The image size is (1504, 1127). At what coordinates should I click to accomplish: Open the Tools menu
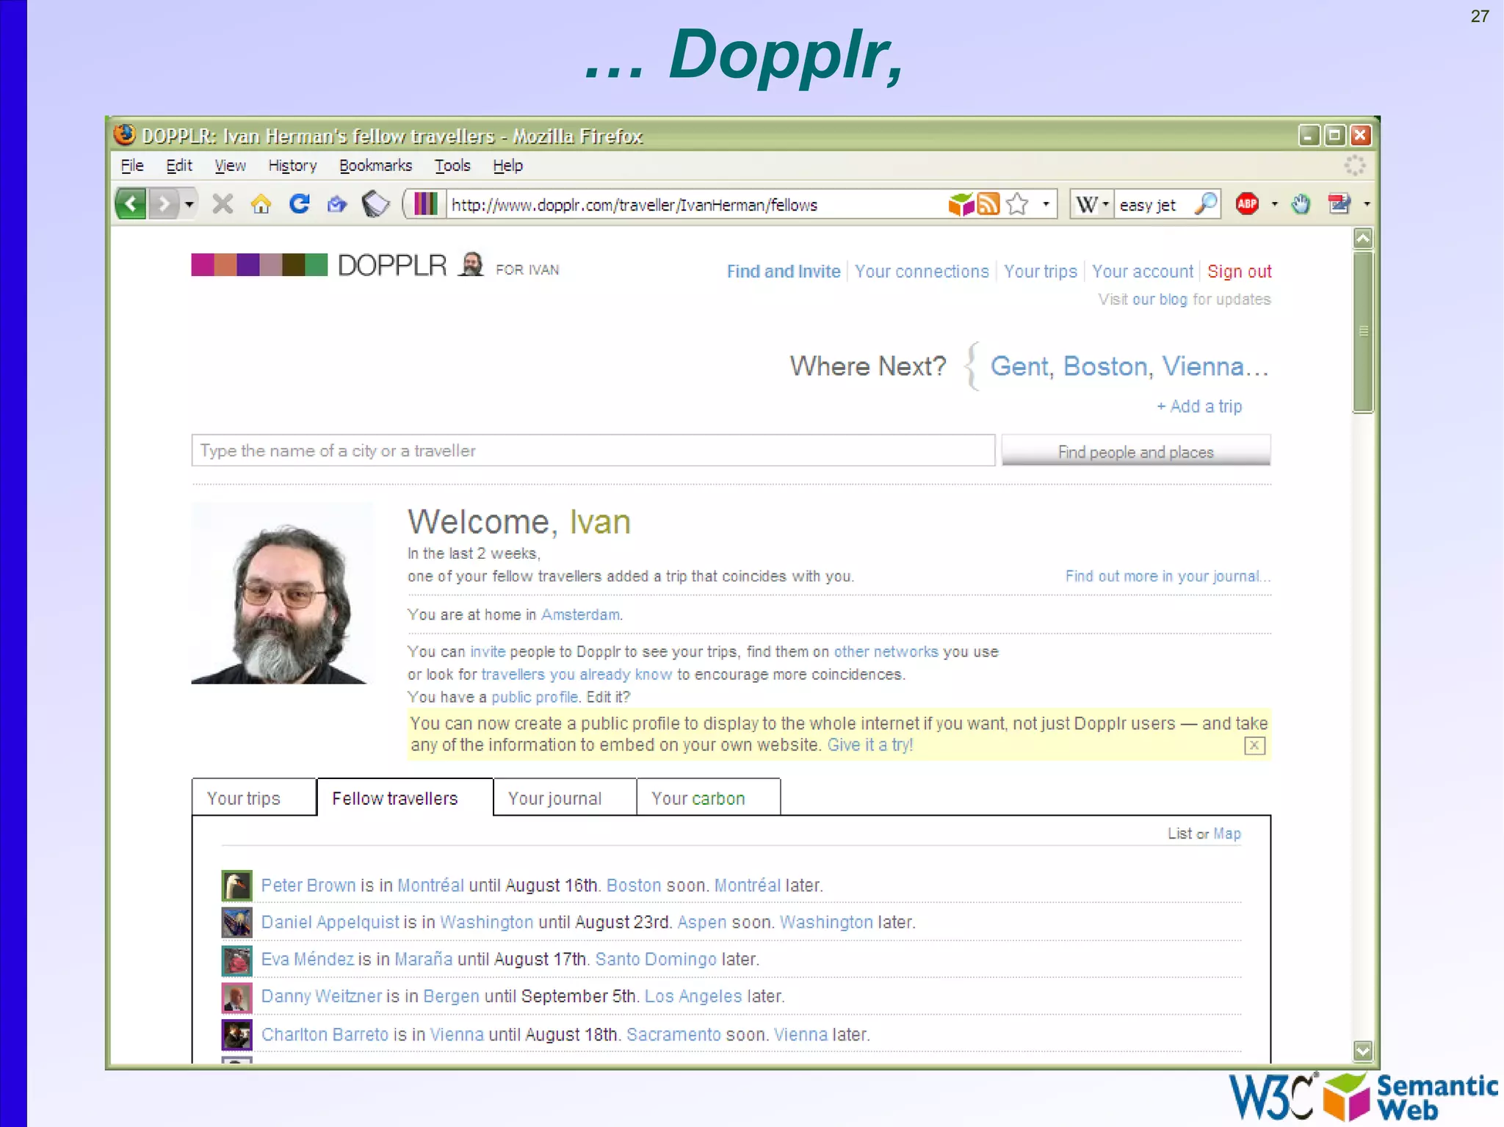(x=452, y=166)
